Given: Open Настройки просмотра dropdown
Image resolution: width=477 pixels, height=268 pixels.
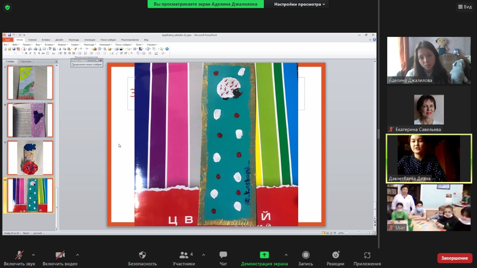Looking at the screenshot, I should pos(299,4).
